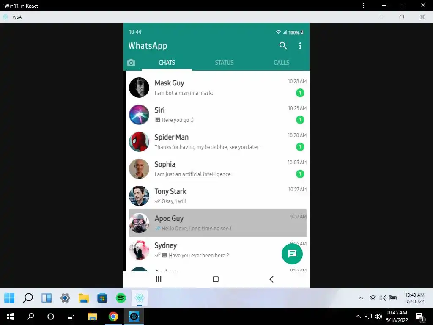Image resolution: width=433 pixels, height=325 pixels.
Task: Open the Tony Stark chat name
Action: click(x=170, y=191)
